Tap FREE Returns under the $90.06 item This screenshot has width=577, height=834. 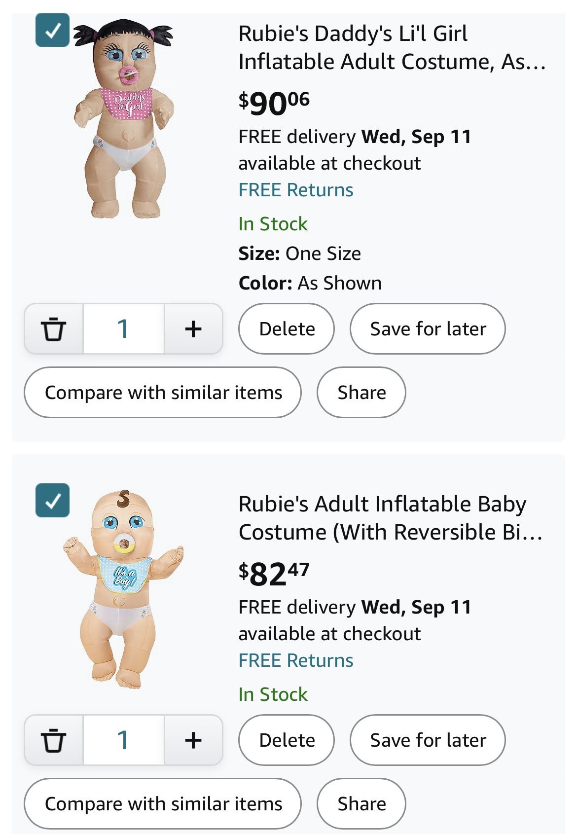296,190
